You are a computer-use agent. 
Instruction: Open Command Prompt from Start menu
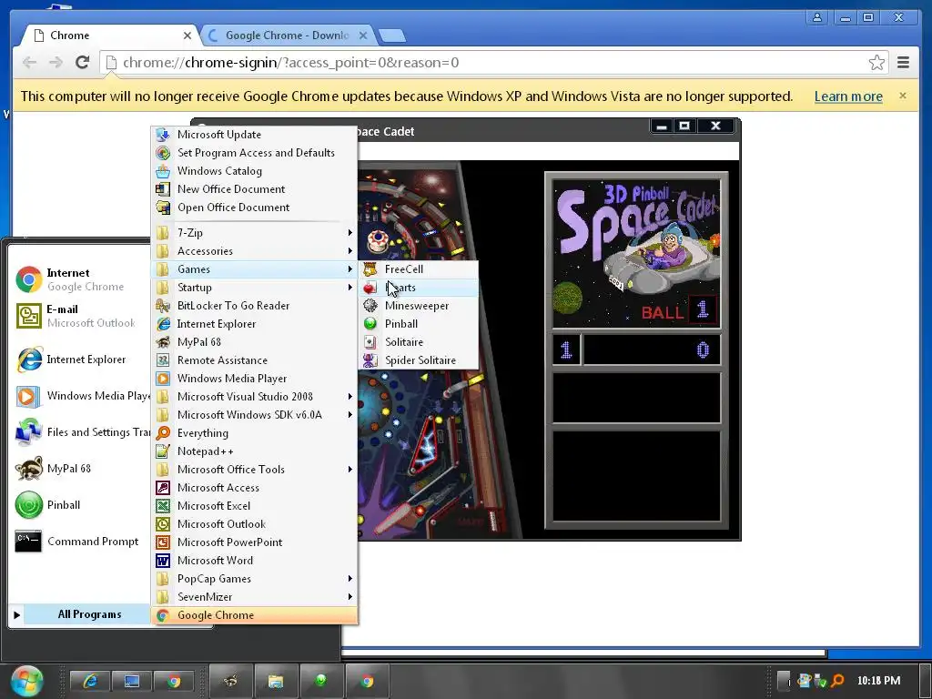point(80,542)
